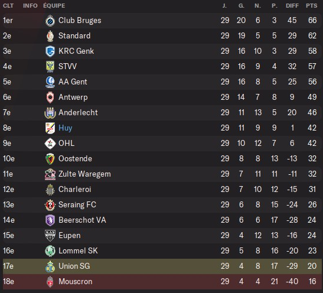Sort table by PTS column header
323x293 pixels.
(311, 6)
